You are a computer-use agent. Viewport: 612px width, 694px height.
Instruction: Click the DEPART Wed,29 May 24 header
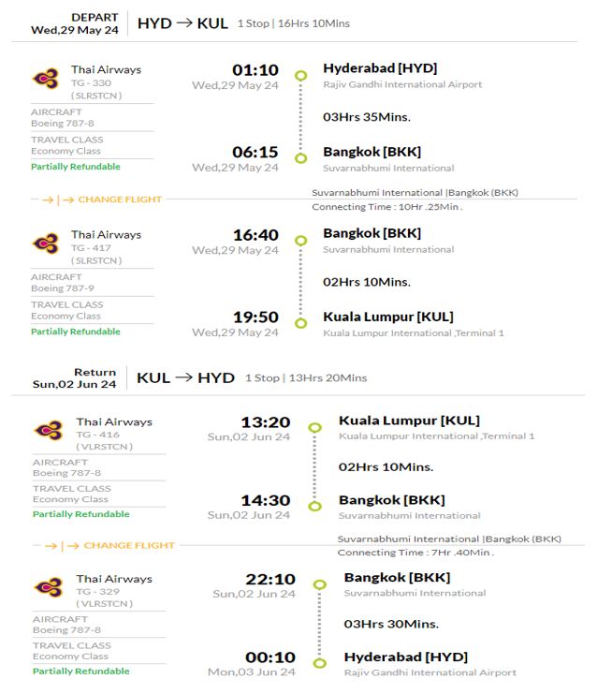pos(75,23)
